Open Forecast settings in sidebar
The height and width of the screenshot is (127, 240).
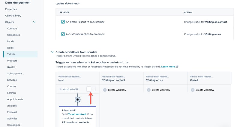12,112
